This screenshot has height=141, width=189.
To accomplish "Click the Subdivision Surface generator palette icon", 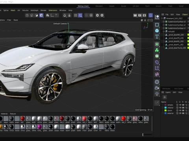I will click(157, 44).
